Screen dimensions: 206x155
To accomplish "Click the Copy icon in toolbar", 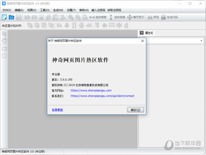I will pos(48,17).
